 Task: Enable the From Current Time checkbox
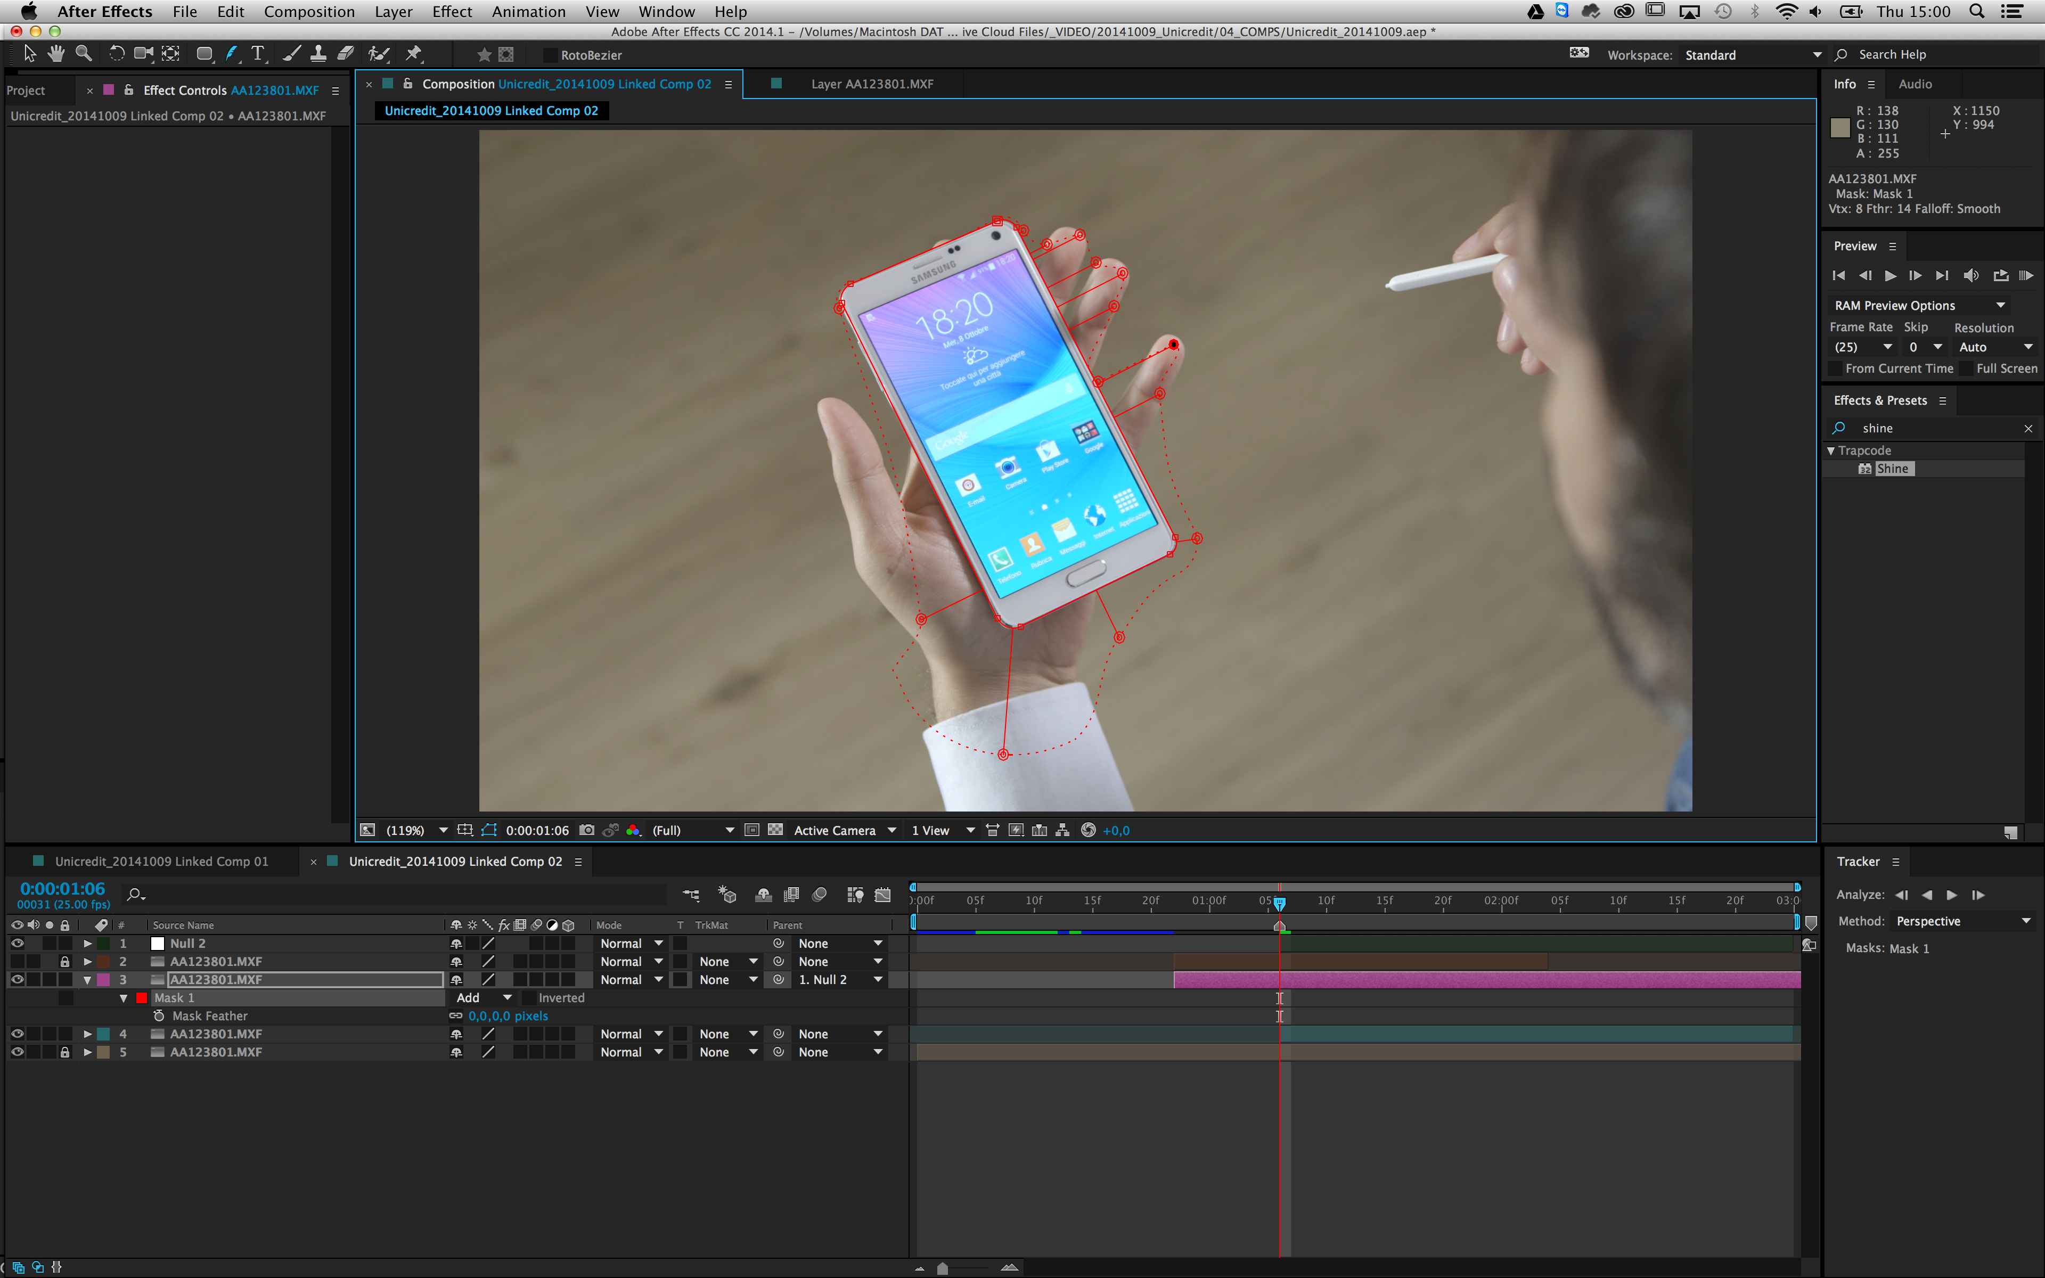(x=1835, y=368)
